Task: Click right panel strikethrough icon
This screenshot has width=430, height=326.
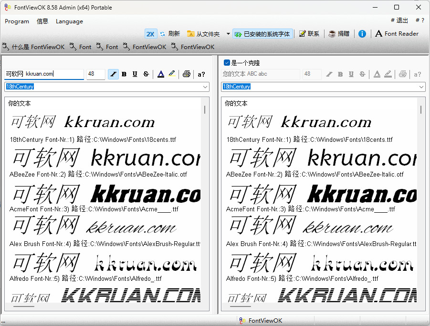Action: pyautogui.click(x=362, y=74)
